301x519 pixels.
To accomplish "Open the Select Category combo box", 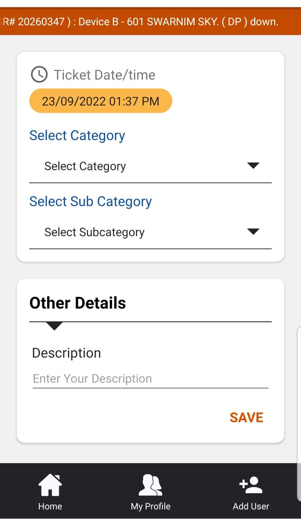I will coord(150,167).
